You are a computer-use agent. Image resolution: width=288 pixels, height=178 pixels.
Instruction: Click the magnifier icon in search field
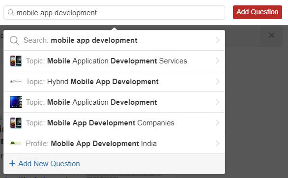click(11, 13)
